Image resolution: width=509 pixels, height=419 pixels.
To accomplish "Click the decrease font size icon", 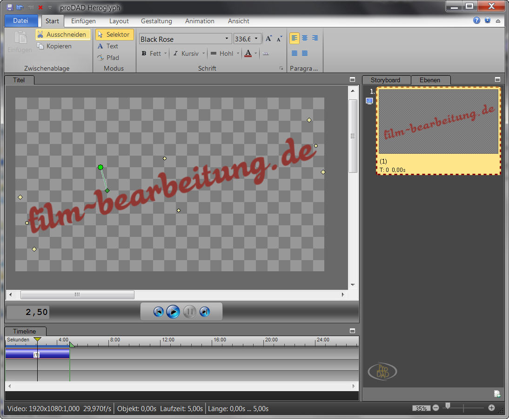I will pyautogui.click(x=279, y=39).
